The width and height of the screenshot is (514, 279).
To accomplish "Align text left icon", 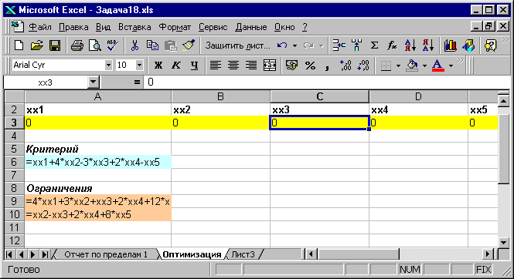I will (x=215, y=66).
